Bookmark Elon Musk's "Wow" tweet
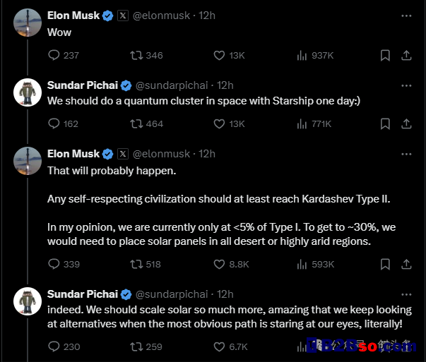Image resolution: width=426 pixels, height=362 pixels. (x=385, y=55)
